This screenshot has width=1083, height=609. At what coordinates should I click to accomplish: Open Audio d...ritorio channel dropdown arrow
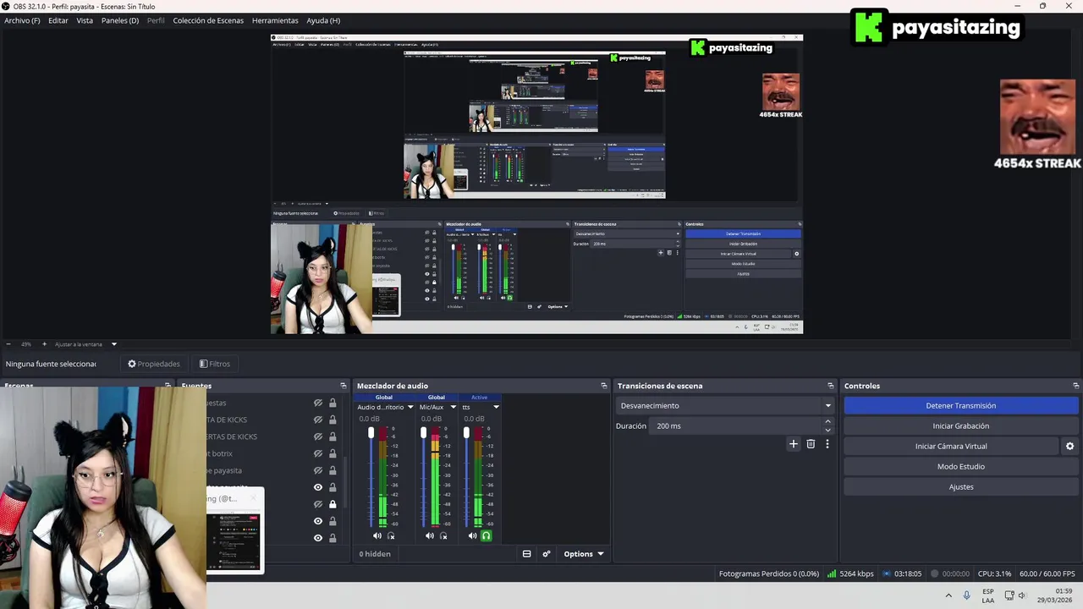pyautogui.click(x=410, y=407)
